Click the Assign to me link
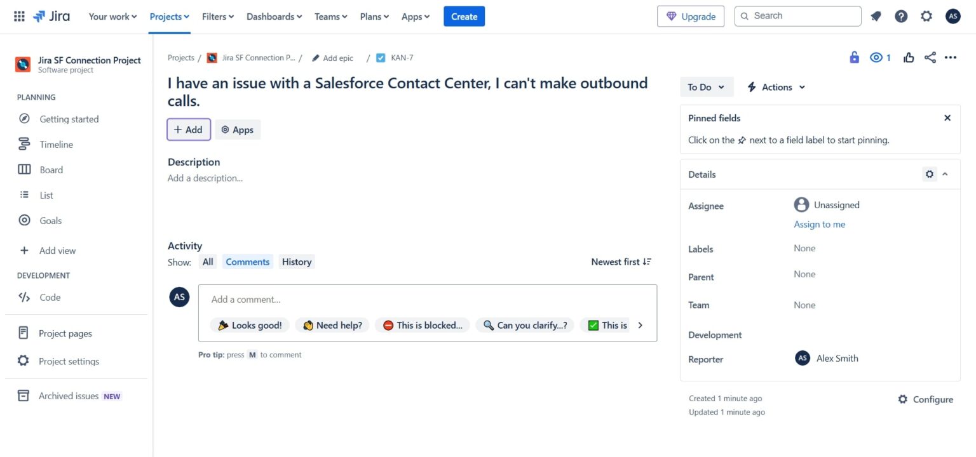The height and width of the screenshot is (457, 976). click(819, 224)
